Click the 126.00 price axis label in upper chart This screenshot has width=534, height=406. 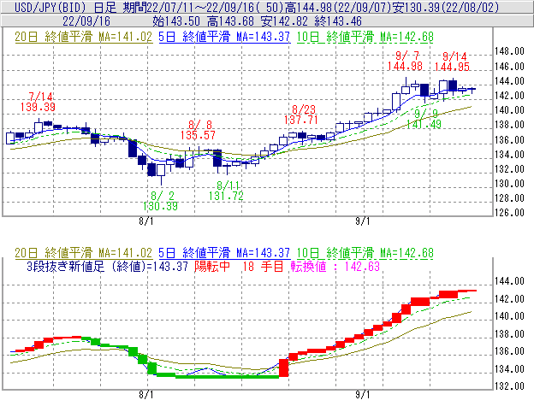click(x=509, y=213)
